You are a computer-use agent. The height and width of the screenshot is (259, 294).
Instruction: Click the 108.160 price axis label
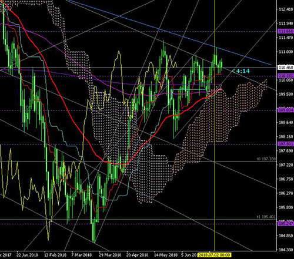(x=286, y=137)
